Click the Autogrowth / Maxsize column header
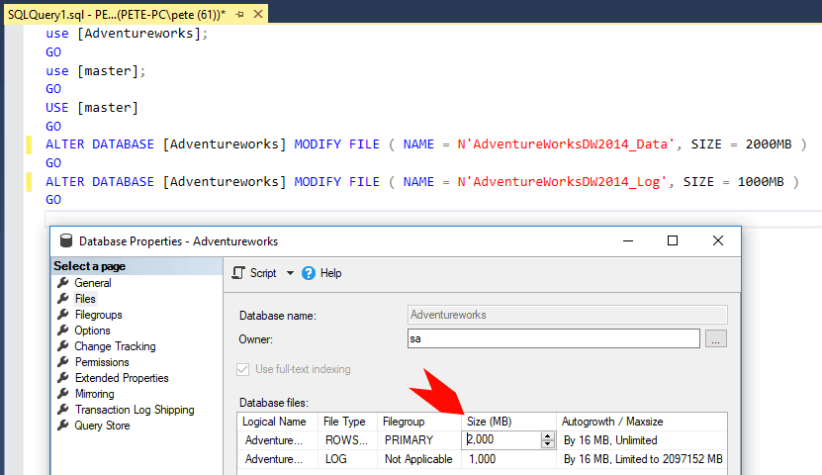This screenshot has height=475, width=822. click(642, 422)
